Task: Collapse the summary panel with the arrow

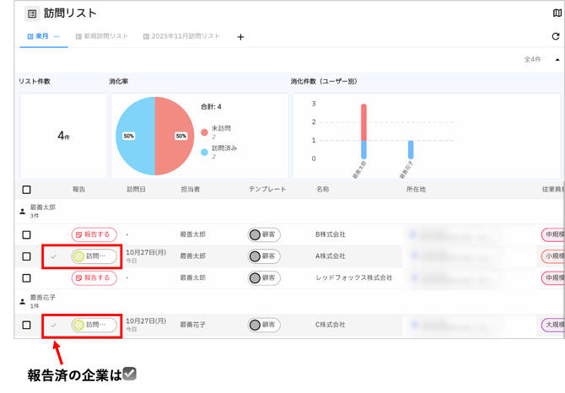Action: click(557, 60)
